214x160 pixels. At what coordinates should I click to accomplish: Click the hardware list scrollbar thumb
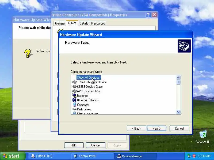178,82
